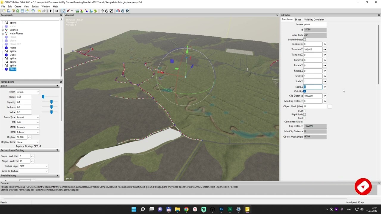Image resolution: width=381 pixels, height=214 pixels.
Task: Close the Console panel
Action: click(x=379, y=183)
